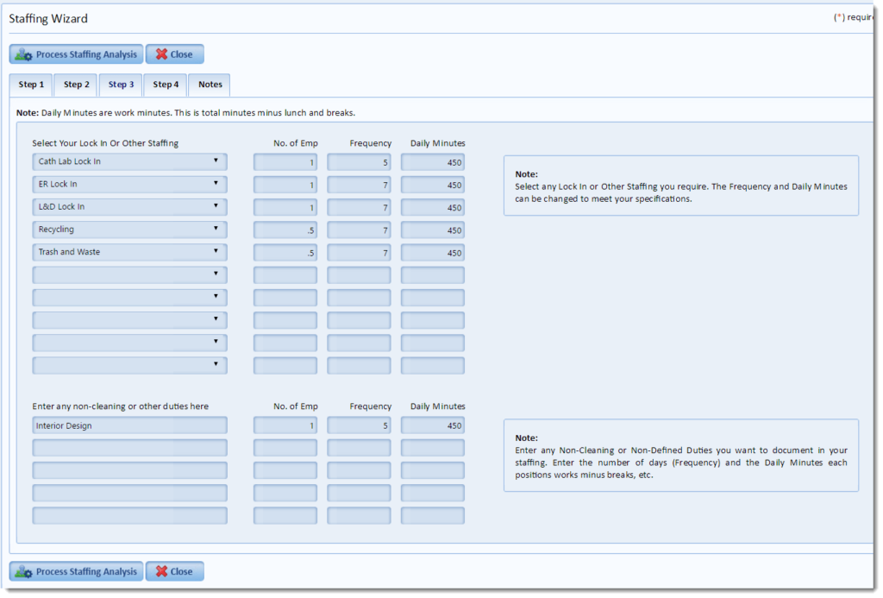The image size is (883, 598).
Task: Open the Trash and Waste dropdown
Action: tap(129, 252)
